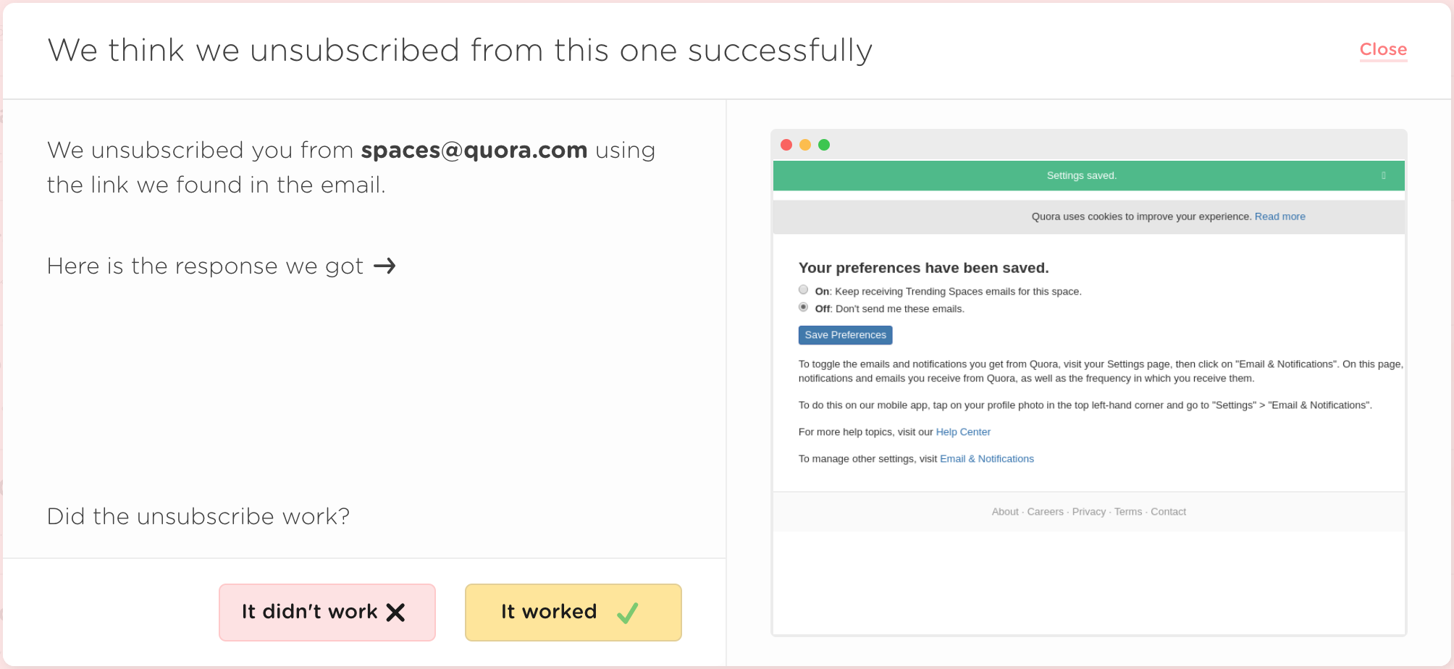The height and width of the screenshot is (669, 1454).
Task: Click the green traffic light dot
Action: pyautogui.click(x=824, y=145)
